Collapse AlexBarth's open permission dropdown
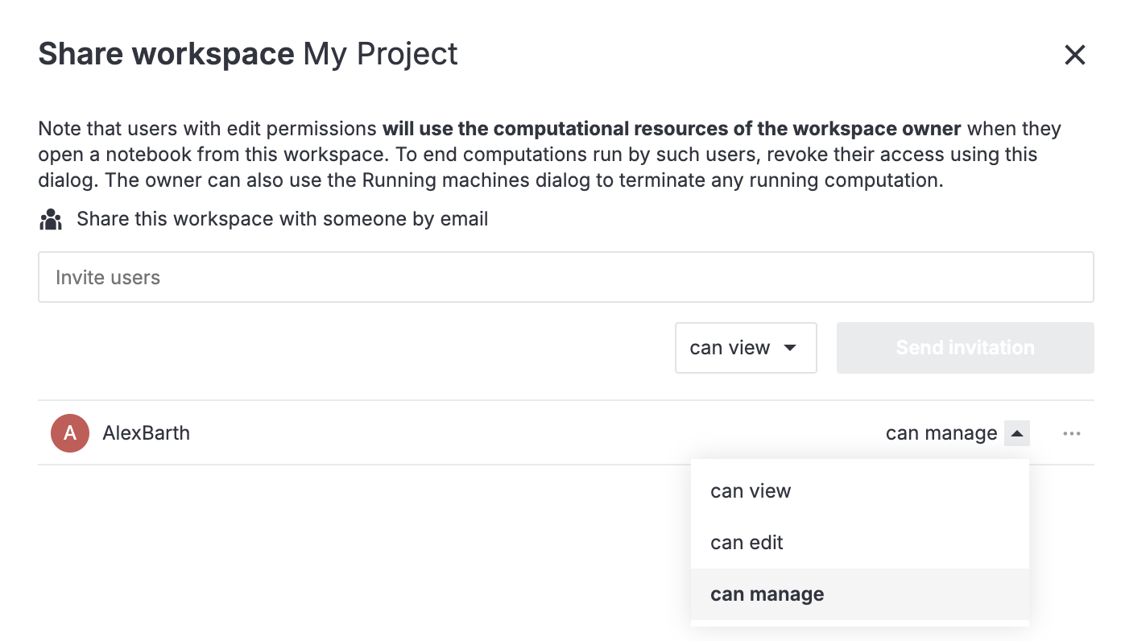1121x641 pixels. [x=1016, y=432]
